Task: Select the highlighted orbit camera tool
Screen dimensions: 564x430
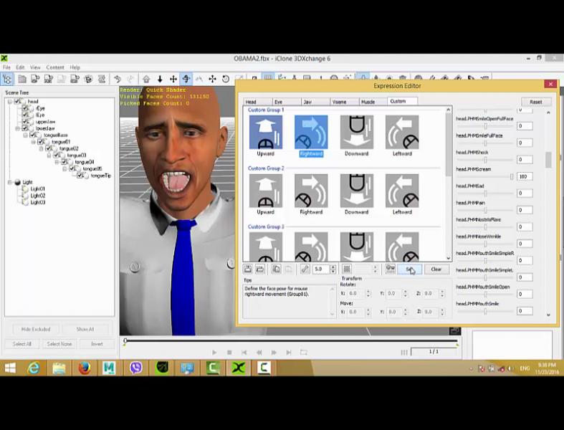Action: point(186,78)
